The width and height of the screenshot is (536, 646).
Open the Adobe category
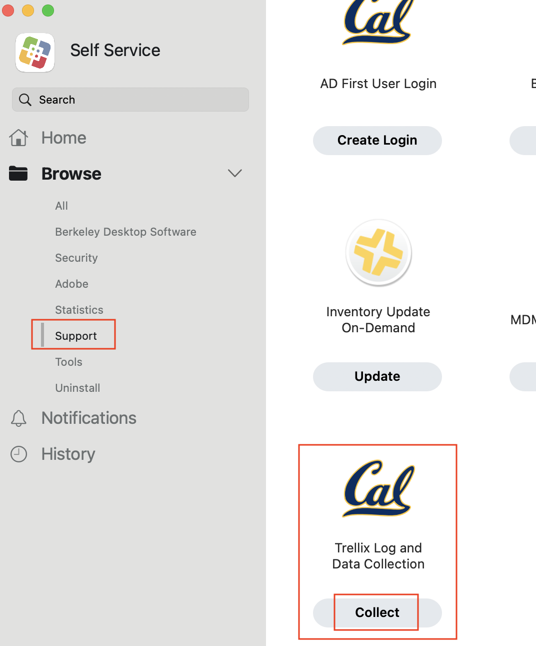(72, 284)
